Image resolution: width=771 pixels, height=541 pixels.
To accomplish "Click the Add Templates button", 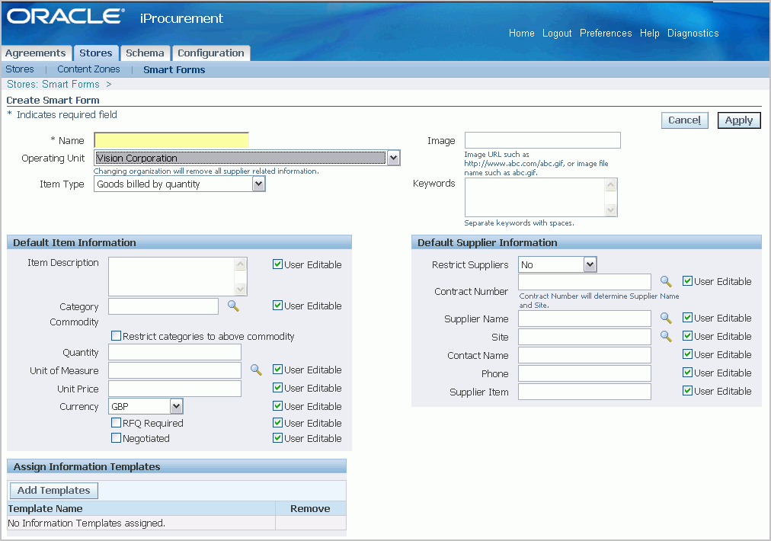I will pyautogui.click(x=53, y=491).
